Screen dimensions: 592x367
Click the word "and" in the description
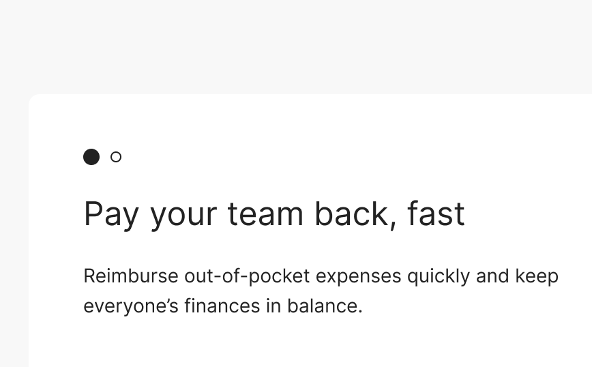tap(492, 276)
